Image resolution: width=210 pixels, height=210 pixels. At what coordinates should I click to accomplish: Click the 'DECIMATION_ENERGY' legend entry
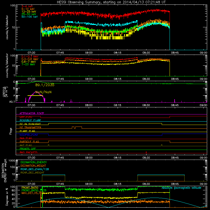click(x=34, y=162)
